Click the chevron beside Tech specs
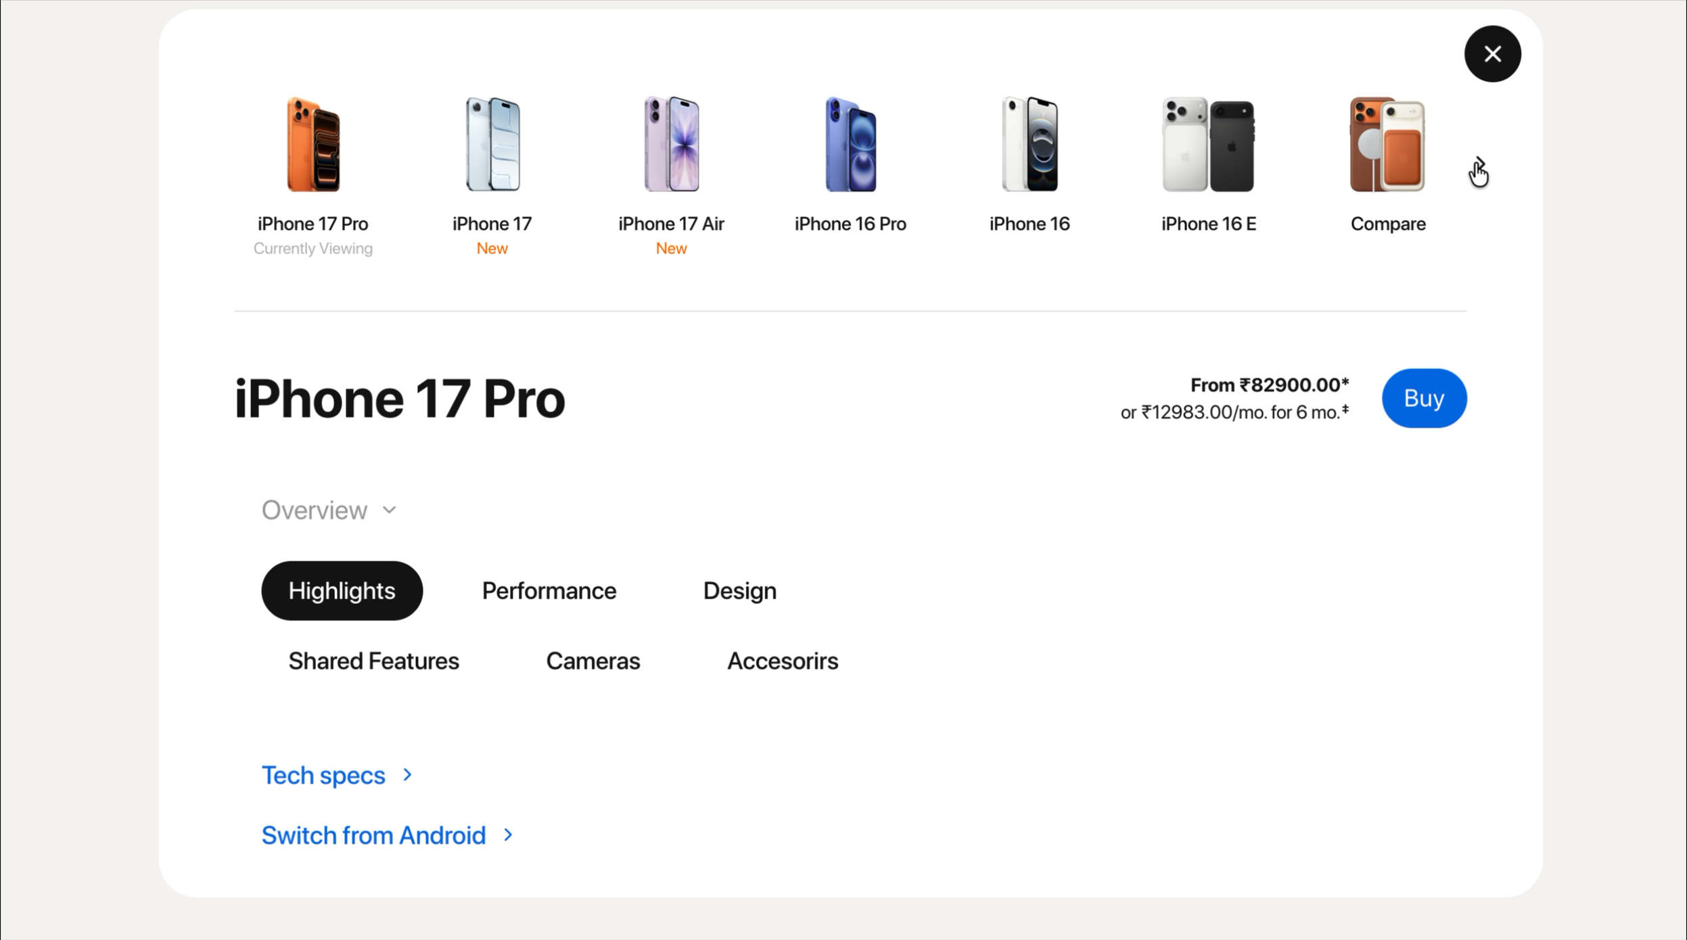The width and height of the screenshot is (1687, 940). coord(407,775)
